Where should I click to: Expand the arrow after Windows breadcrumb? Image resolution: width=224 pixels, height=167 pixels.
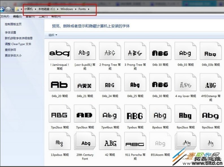(x=76, y=9)
